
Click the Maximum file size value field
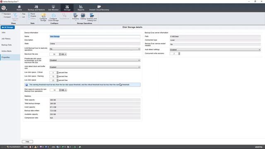click(54, 54)
